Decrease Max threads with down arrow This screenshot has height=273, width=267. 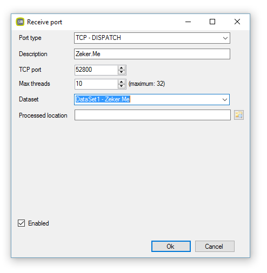(x=122, y=86)
